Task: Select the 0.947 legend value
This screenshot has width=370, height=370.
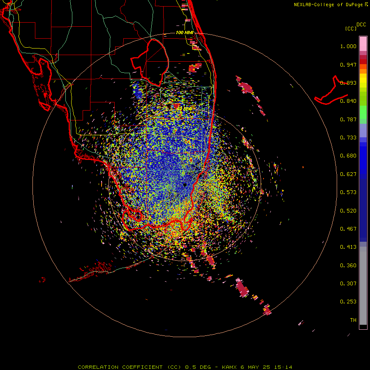Action: pos(348,65)
